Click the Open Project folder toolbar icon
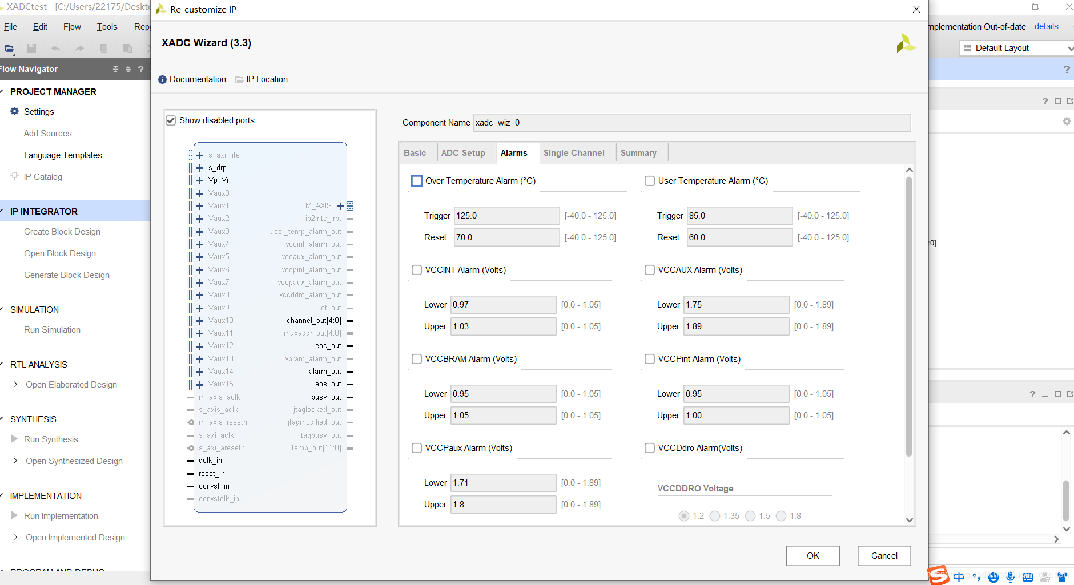Image resolution: width=1074 pixels, height=585 pixels. point(9,49)
